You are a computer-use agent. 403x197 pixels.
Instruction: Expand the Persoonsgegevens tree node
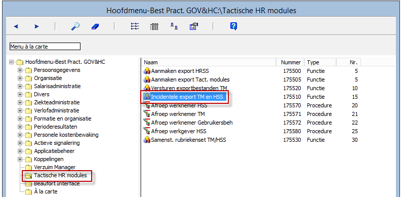pos(20,70)
